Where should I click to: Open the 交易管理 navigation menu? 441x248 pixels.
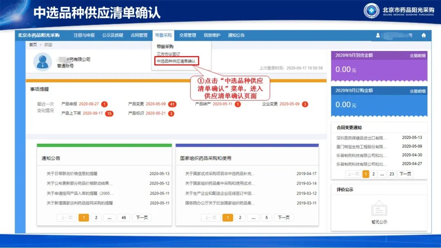click(x=187, y=35)
